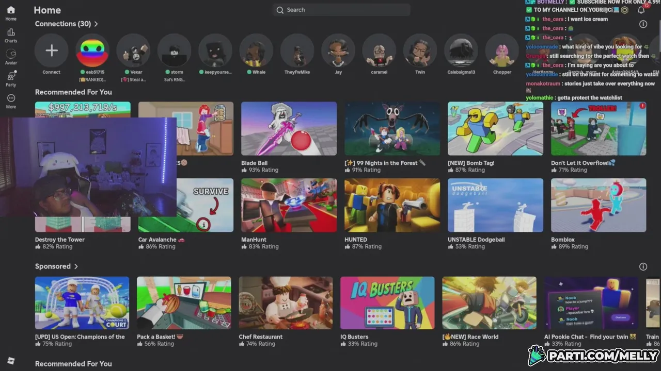Open the Bomblox game thumbnail

pyautogui.click(x=599, y=205)
